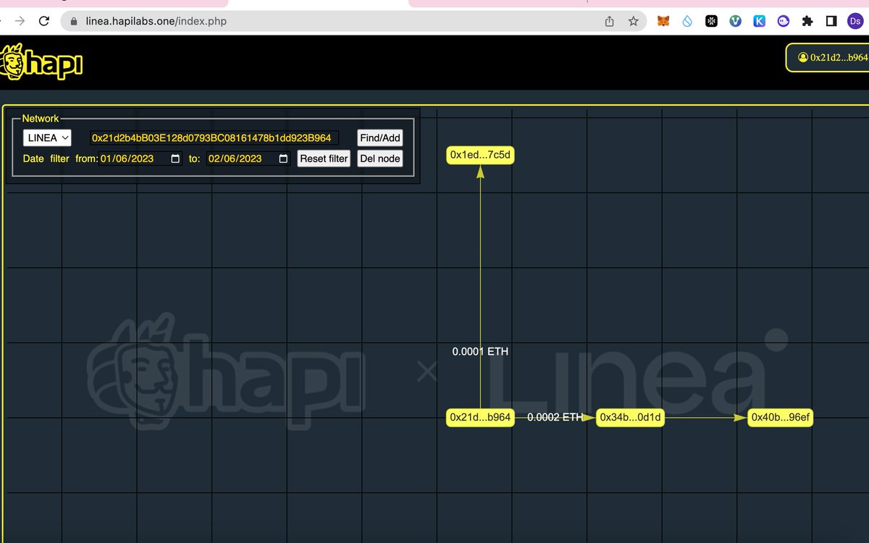Open the Ds profile avatar
Viewport: 869px width, 543px height.
pos(855,21)
